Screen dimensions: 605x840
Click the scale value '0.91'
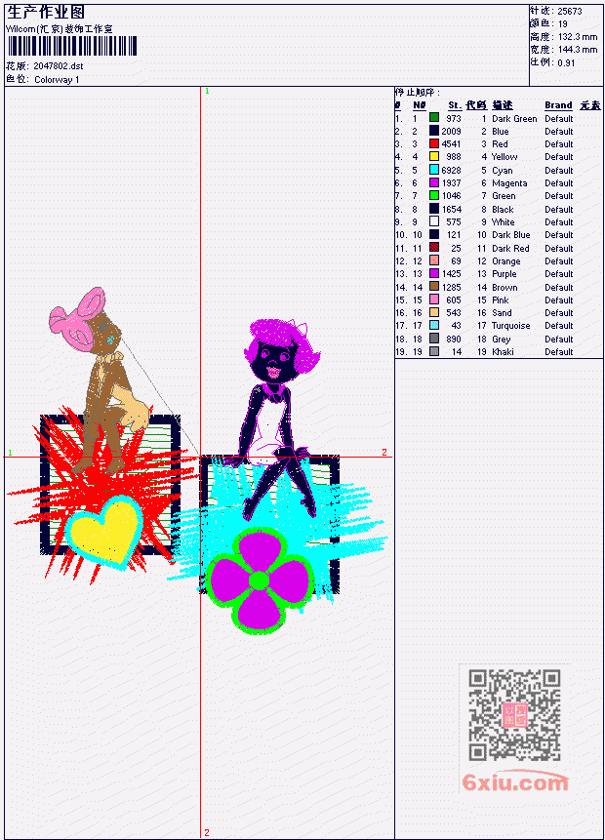click(566, 62)
